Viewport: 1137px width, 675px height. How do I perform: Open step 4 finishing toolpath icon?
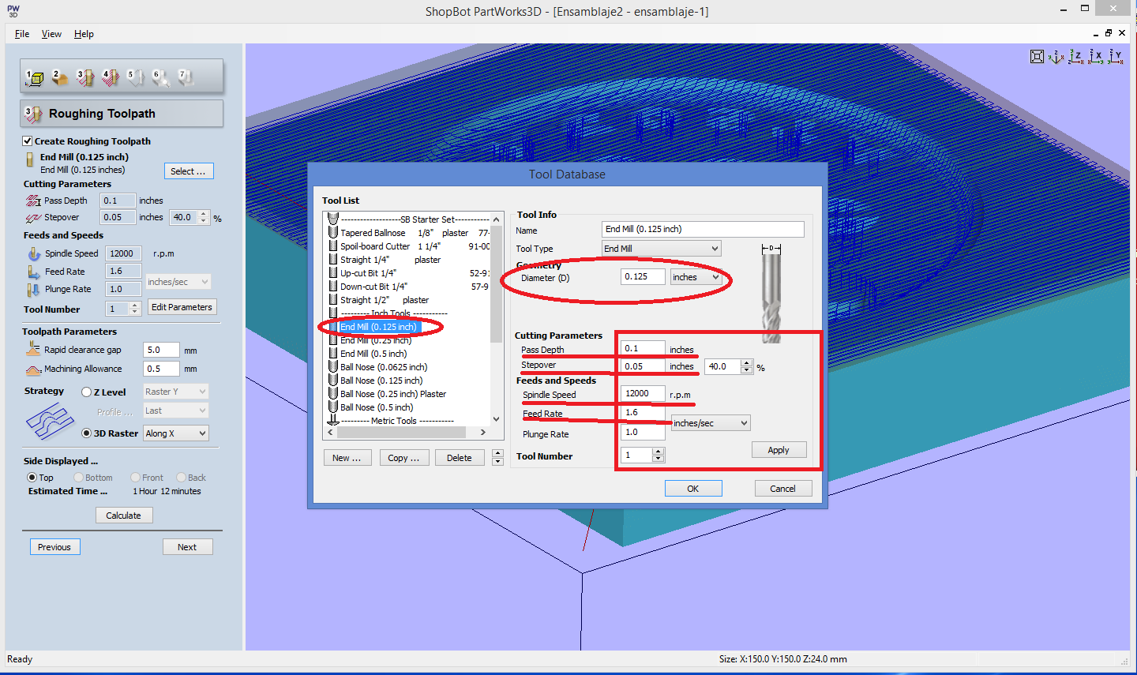pos(111,77)
